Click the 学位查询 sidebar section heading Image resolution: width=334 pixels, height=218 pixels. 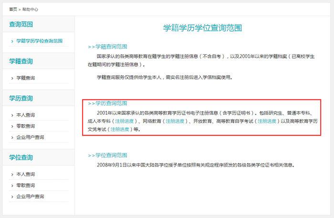pos(21,158)
